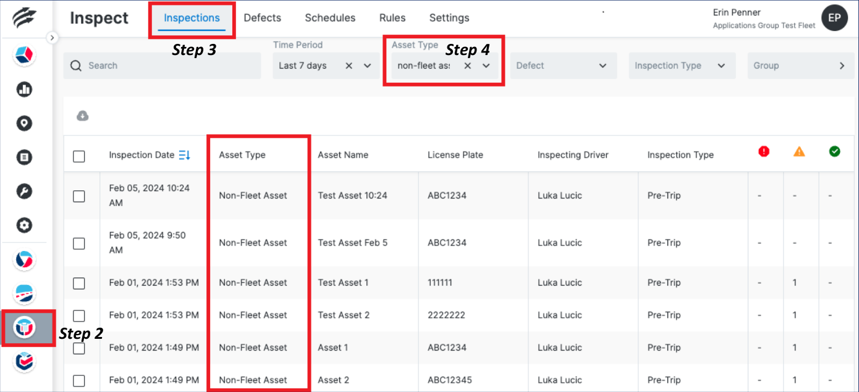
Task: Click the wrench maintenance sidebar icon
Action: tap(24, 191)
